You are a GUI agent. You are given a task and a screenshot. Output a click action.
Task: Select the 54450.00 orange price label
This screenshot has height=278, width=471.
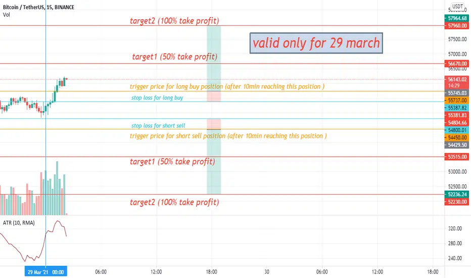(457, 137)
